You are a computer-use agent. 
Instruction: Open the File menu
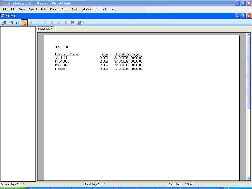[5, 9]
